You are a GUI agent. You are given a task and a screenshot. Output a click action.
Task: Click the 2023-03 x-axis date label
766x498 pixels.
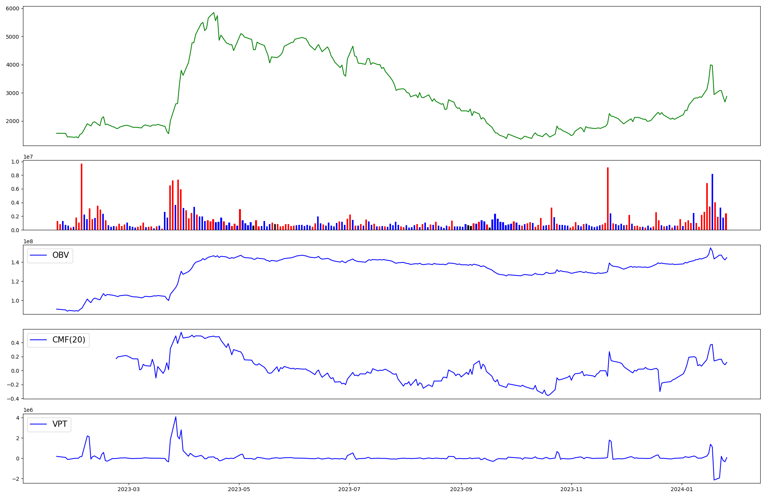pyautogui.click(x=129, y=489)
